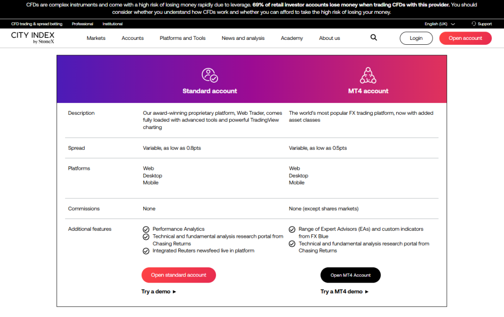Select the Institutional tab

112,24
